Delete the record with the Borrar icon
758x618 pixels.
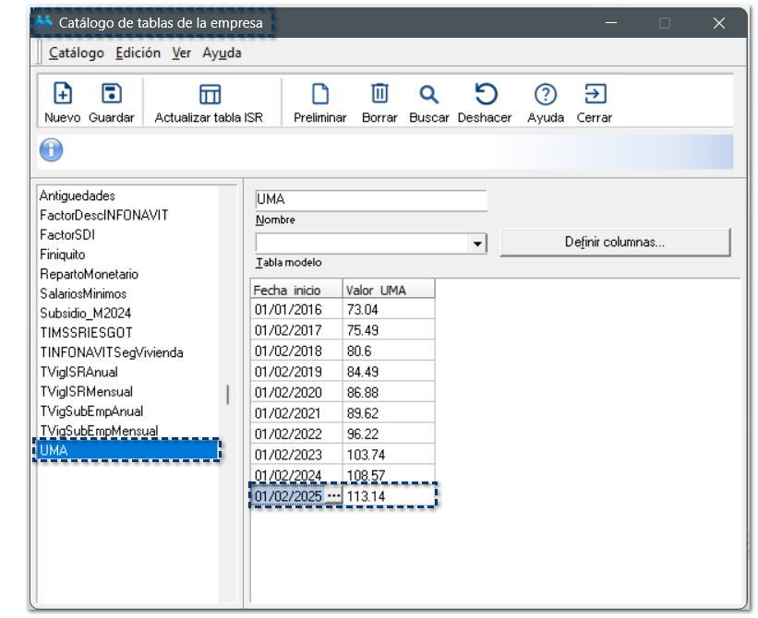tap(379, 94)
